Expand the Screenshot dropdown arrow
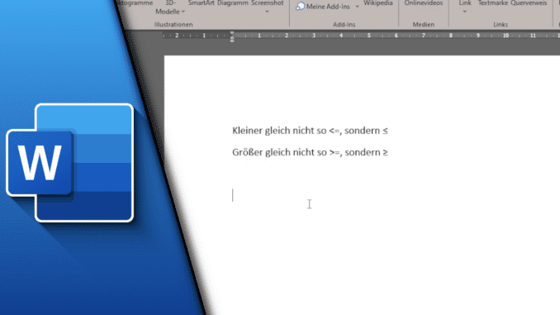This screenshot has height=315, width=560. coord(267,12)
